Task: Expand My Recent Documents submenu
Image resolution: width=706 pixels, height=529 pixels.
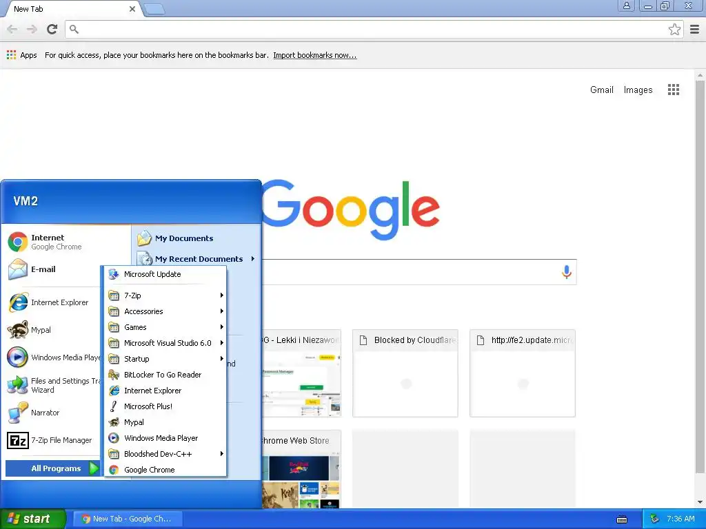Action: click(196, 259)
